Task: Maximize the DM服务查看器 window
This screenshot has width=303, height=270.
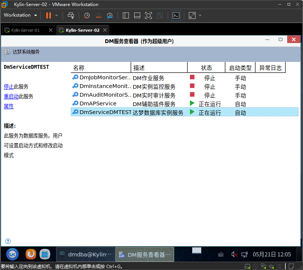Action: [280, 40]
